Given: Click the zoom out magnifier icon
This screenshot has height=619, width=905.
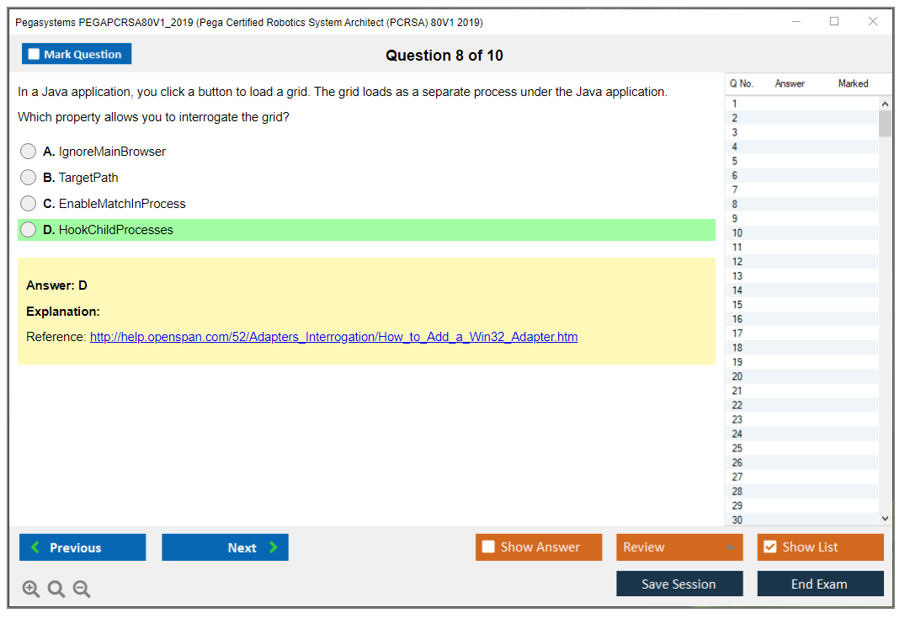Looking at the screenshot, I should pyautogui.click(x=82, y=590).
